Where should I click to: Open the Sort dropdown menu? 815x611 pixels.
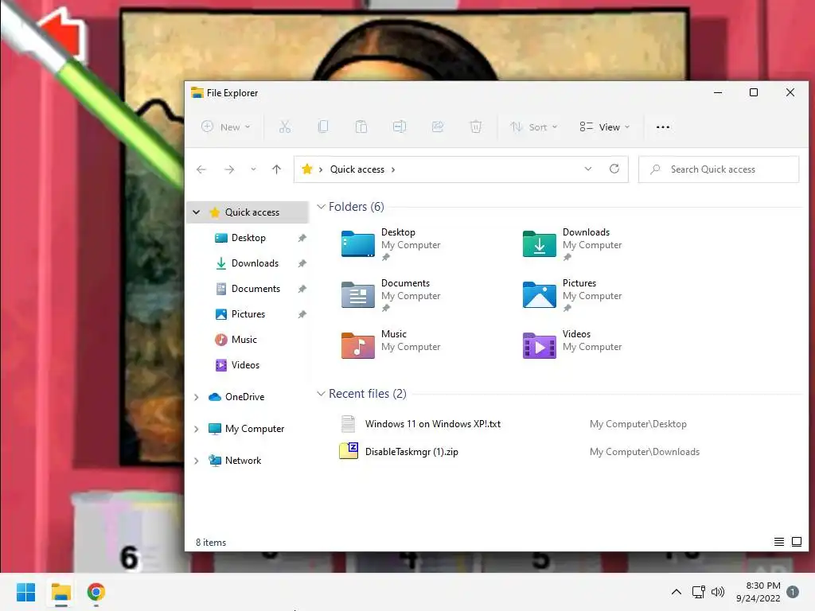click(x=534, y=126)
